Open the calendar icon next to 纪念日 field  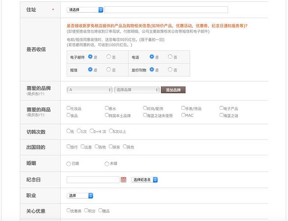[123, 180]
